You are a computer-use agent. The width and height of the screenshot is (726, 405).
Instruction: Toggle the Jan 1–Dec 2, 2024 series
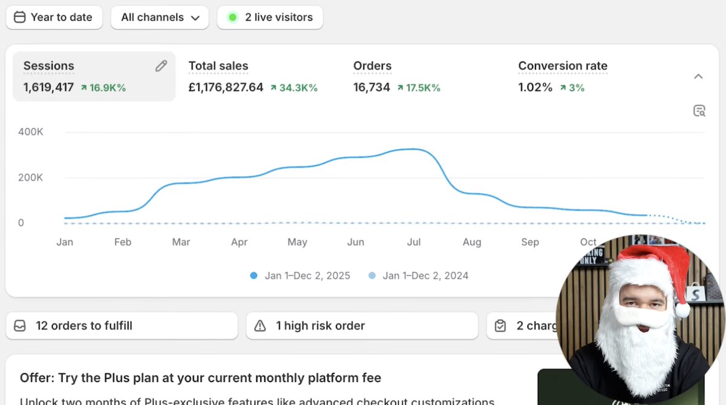click(373, 275)
